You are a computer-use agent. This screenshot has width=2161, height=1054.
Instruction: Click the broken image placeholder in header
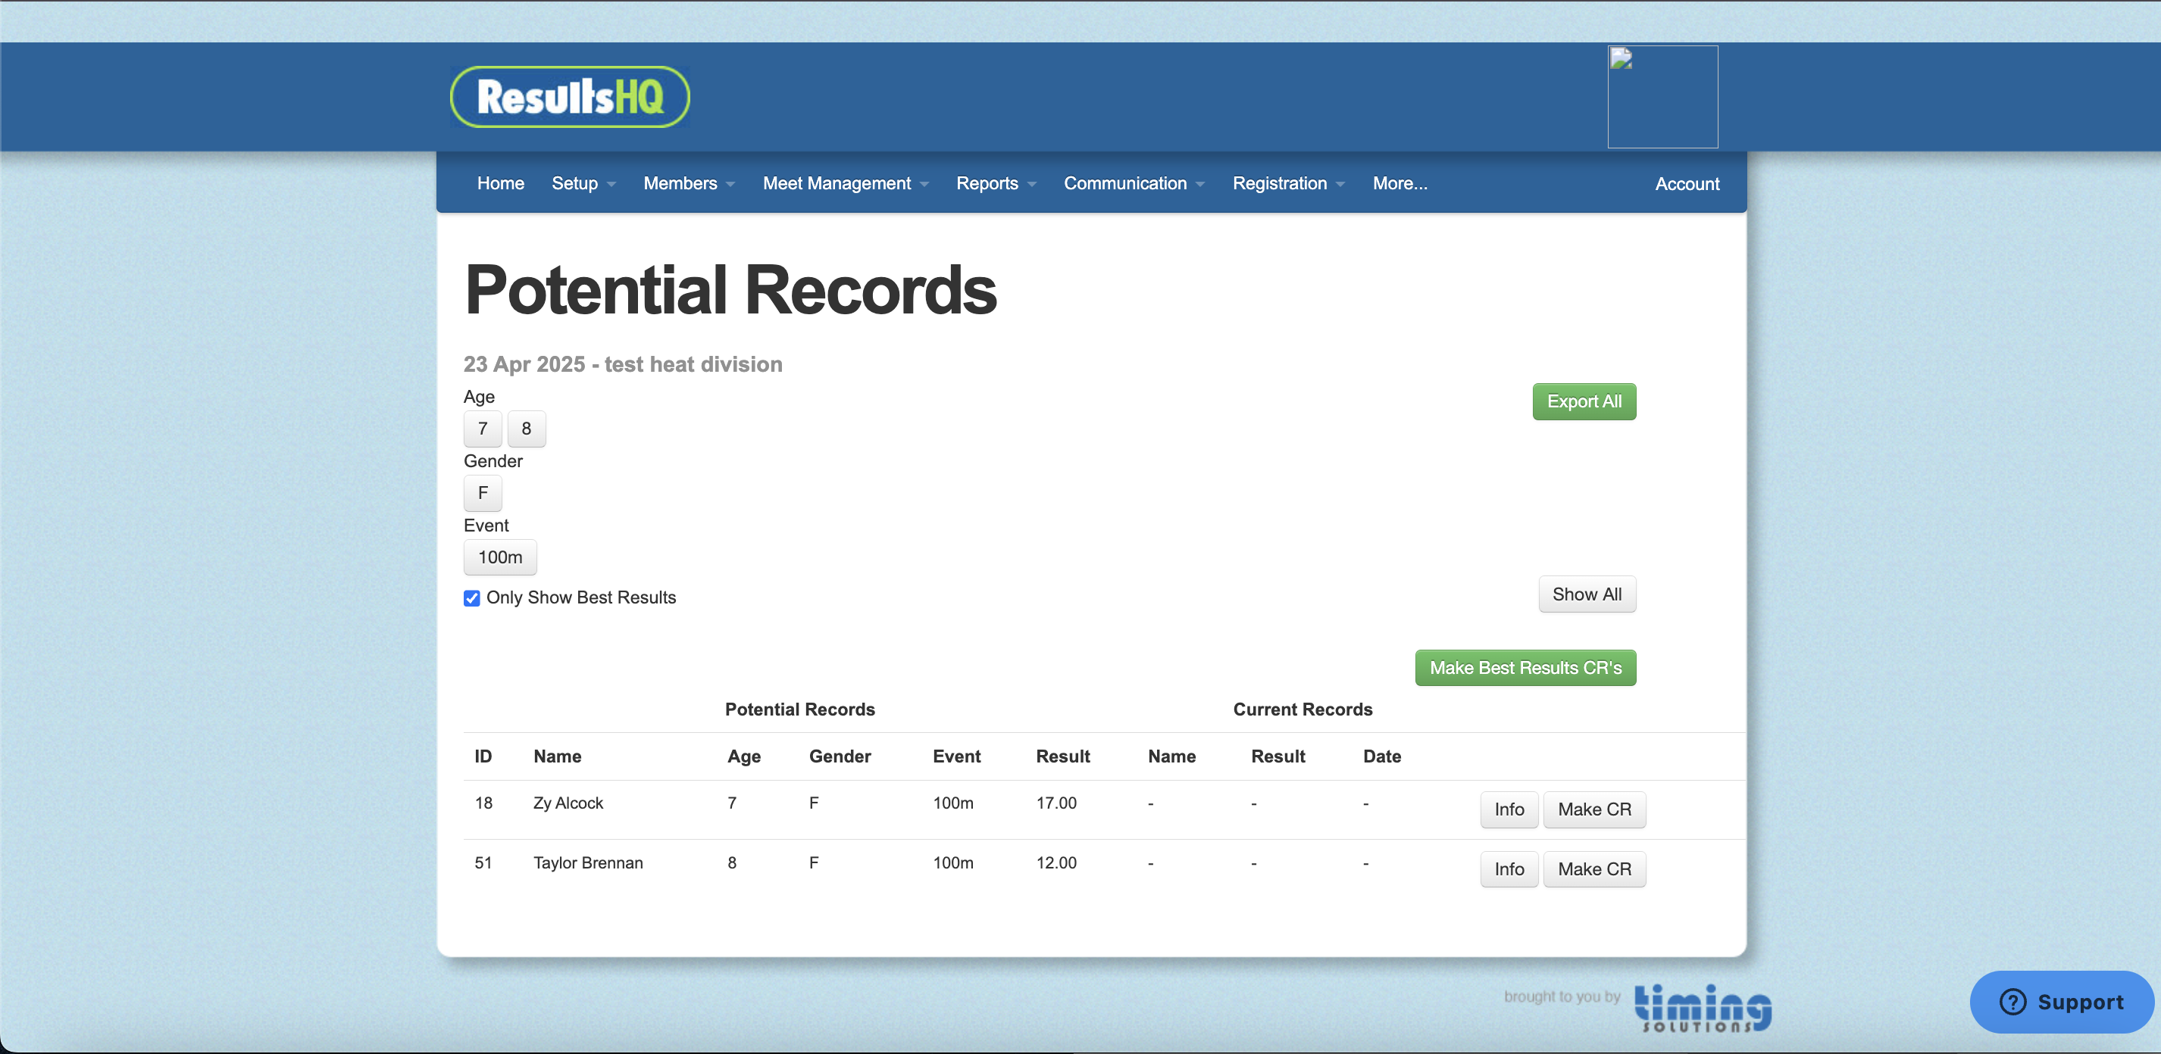coord(1662,96)
